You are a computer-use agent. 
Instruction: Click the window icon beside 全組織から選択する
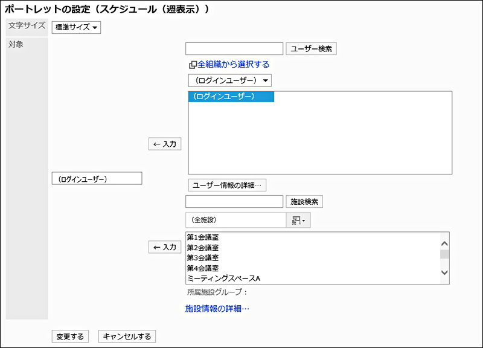click(193, 65)
